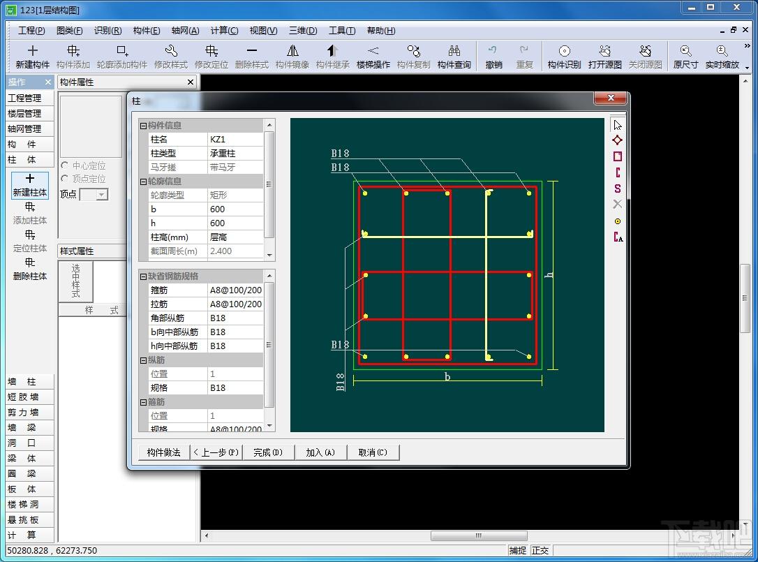The image size is (758, 562).
Task: Click the 加入(A) button
Action: [320, 452]
